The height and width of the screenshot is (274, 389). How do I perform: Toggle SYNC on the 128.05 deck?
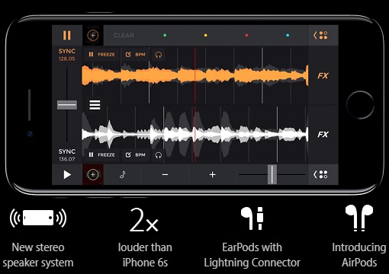coord(67,51)
